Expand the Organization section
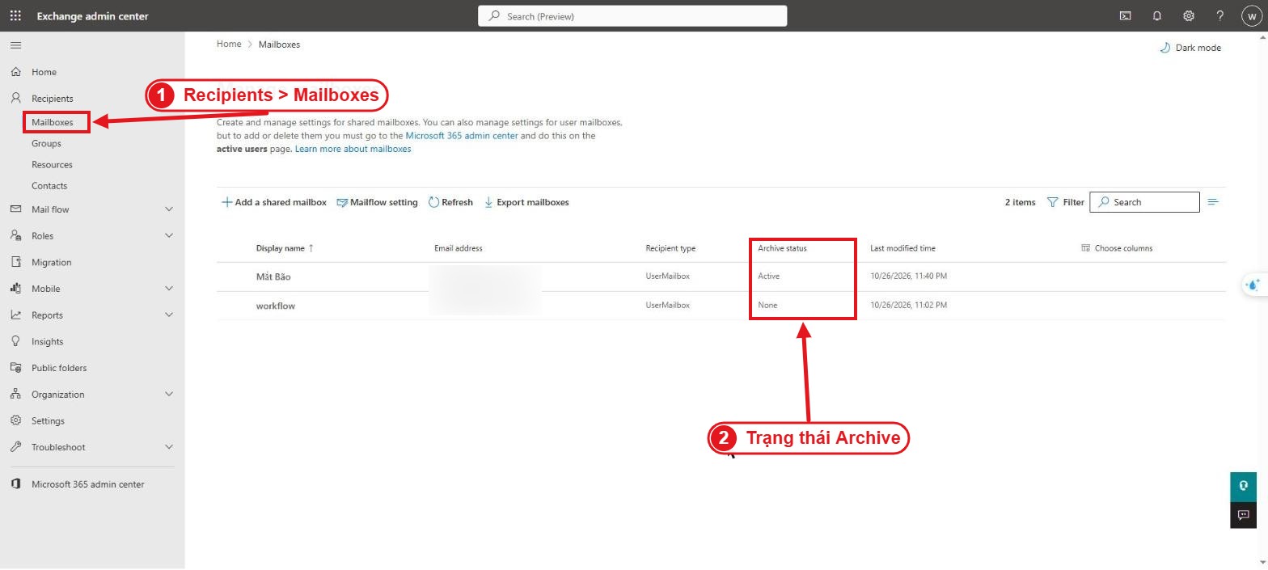 pyautogui.click(x=169, y=395)
